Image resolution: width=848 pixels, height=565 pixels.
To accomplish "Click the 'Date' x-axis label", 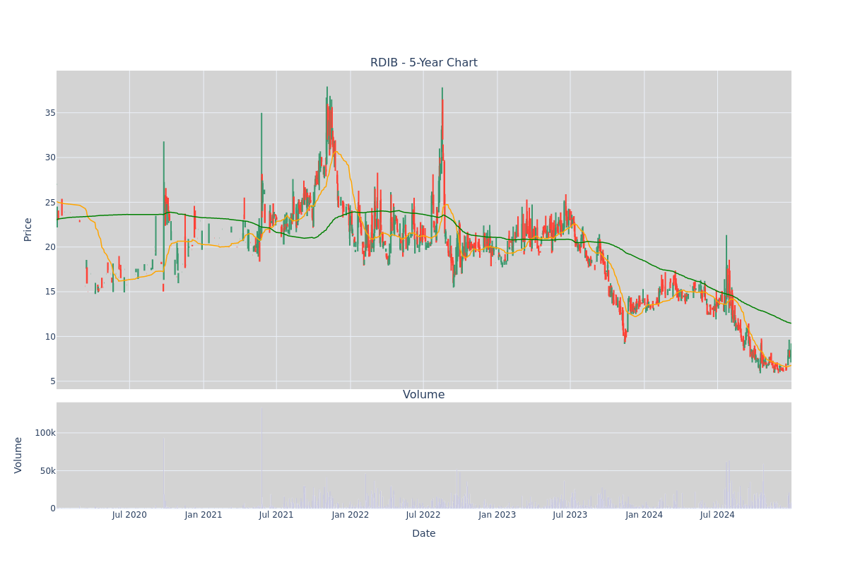I will pos(424,533).
